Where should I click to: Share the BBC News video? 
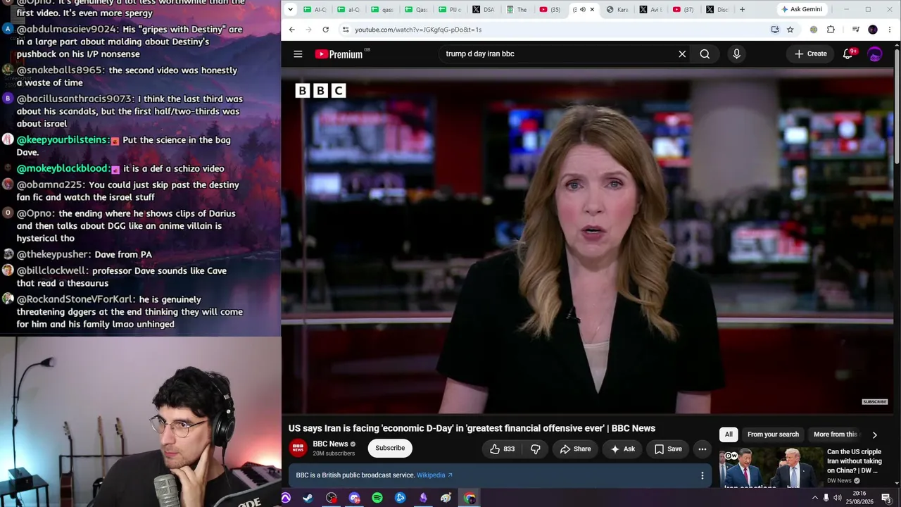point(575,449)
